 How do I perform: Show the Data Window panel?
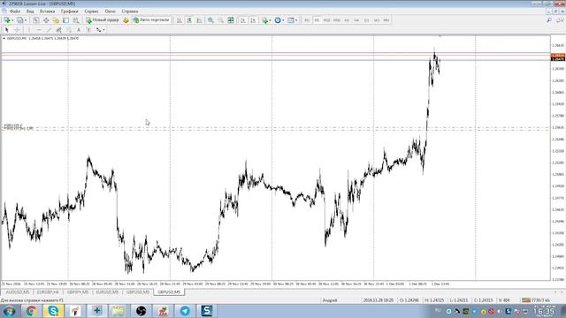[x=46, y=20]
